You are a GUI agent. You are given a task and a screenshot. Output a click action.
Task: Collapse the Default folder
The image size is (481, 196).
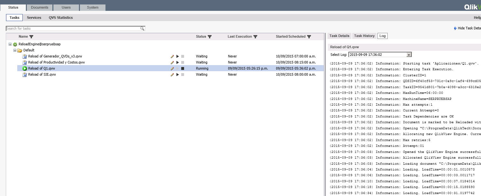coord(15,50)
